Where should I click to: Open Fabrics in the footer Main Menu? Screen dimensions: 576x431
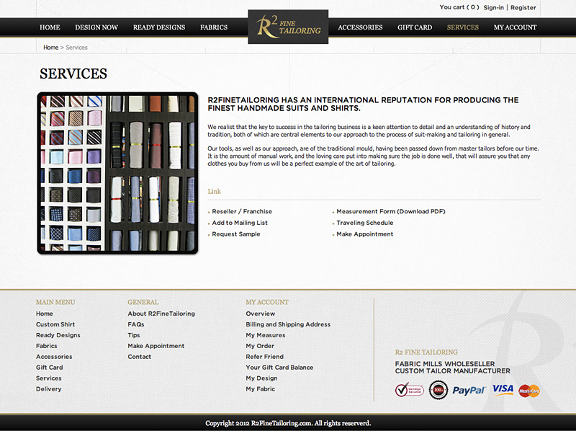pyautogui.click(x=47, y=346)
